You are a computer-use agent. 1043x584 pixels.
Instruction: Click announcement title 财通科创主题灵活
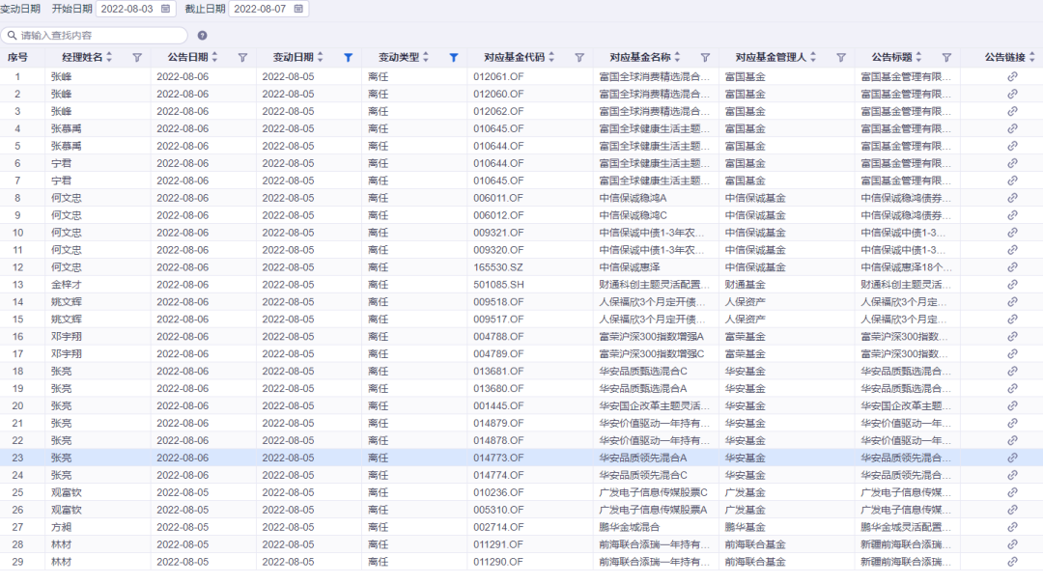(905, 284)
